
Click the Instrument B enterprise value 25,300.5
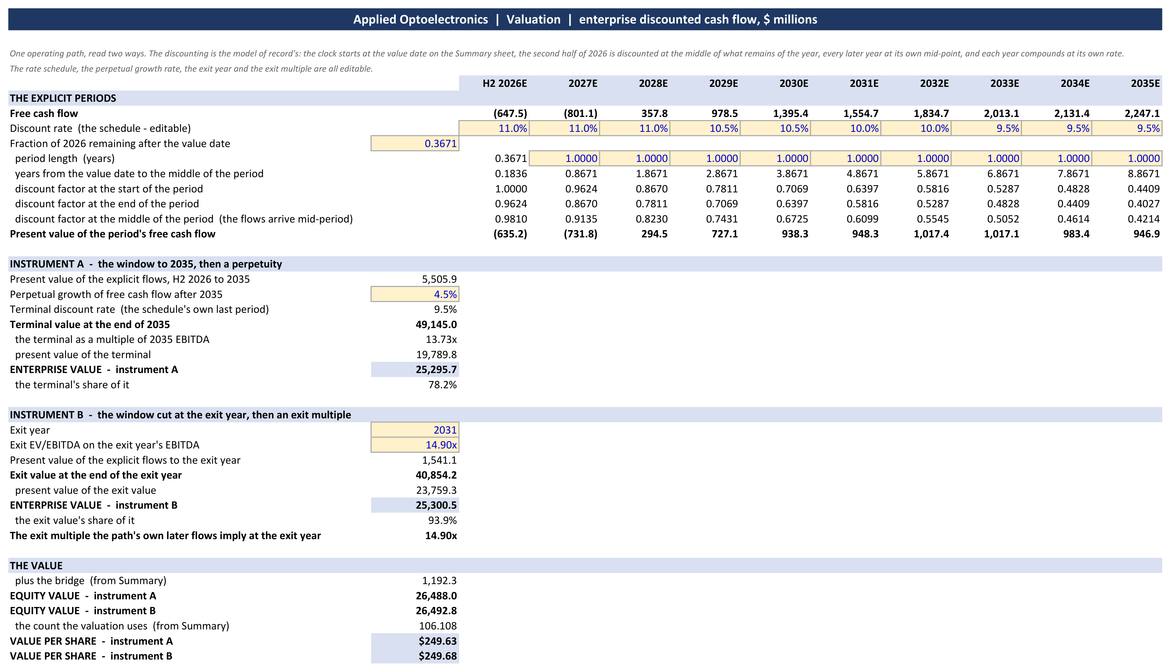(x=415, y=506)
